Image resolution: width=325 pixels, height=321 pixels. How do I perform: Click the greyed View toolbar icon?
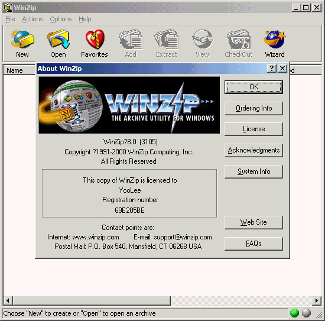point(203,43)
